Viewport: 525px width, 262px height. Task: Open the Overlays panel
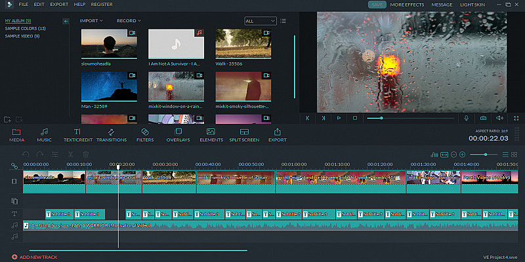(x=178, y=135)
